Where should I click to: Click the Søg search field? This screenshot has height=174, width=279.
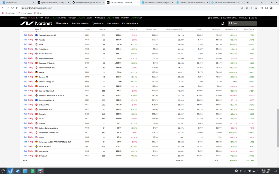(244, 23)
